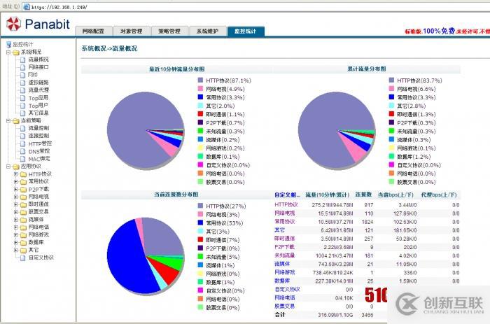Image resolution: width=490 pixels, height=324 pixels.
Task: Open the 对象管理 tab
Action: (x=132, y=31)
